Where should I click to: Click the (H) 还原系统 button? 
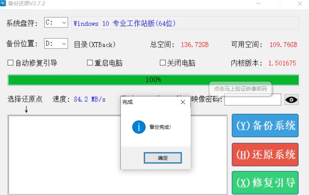pos(265,155)
